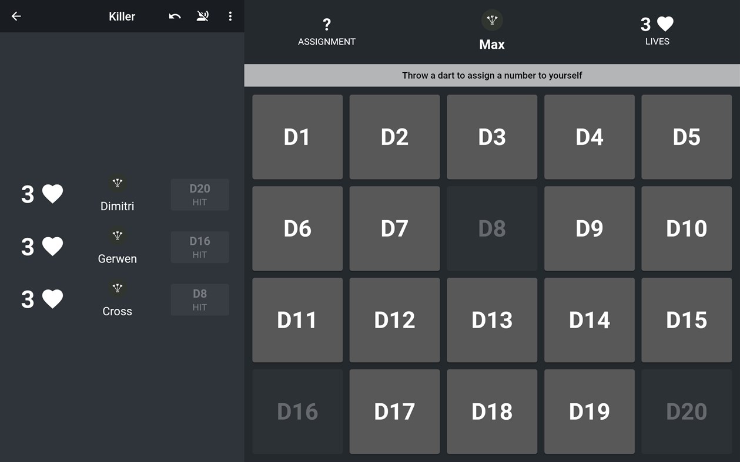This screenshot has height=462, width=740.
Task: Click the Assignment question mark icon
Action: coord(326,25)
